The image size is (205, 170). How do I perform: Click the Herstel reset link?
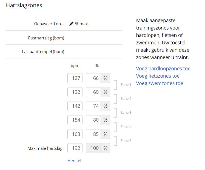click(x=74, y=161)
